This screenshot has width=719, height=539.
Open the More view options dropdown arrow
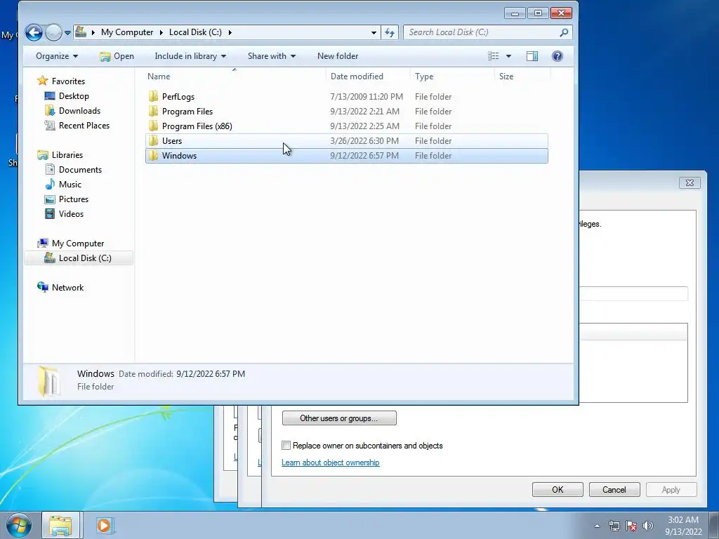coord(508,56)
